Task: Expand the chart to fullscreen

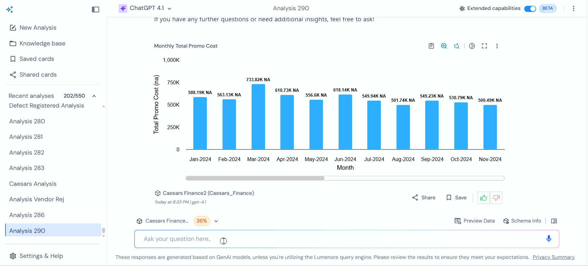Action: tap(484, 46)
